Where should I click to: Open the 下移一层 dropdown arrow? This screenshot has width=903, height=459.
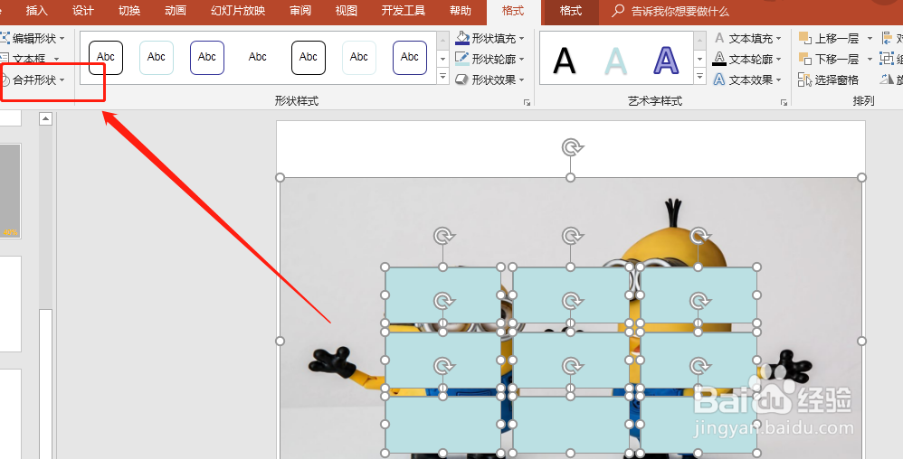(870, 60)
